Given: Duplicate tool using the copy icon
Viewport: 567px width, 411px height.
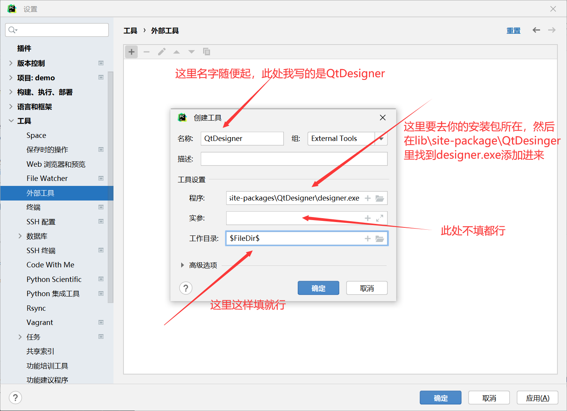Looking at the screenshot, I should point(207,51).
